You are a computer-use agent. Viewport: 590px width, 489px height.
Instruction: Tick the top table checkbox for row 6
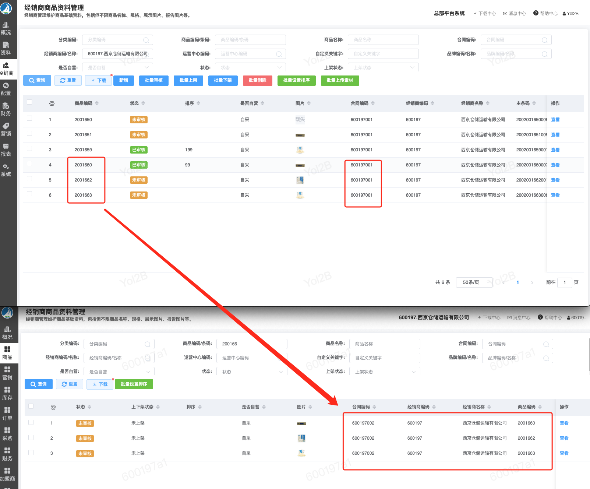pos(29,194)
